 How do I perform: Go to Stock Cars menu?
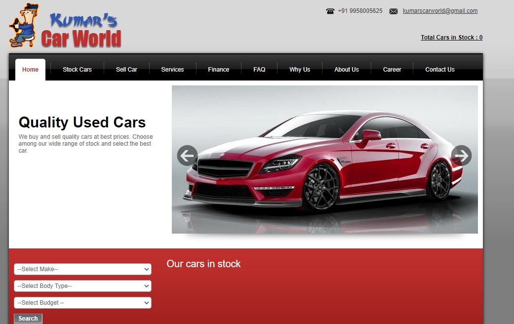77,70
